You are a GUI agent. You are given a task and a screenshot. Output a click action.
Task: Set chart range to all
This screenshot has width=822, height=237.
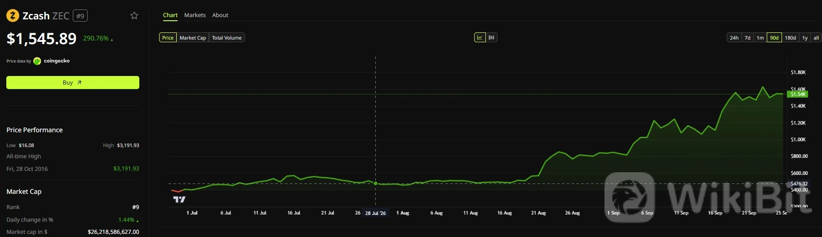[x=816, y=38]
